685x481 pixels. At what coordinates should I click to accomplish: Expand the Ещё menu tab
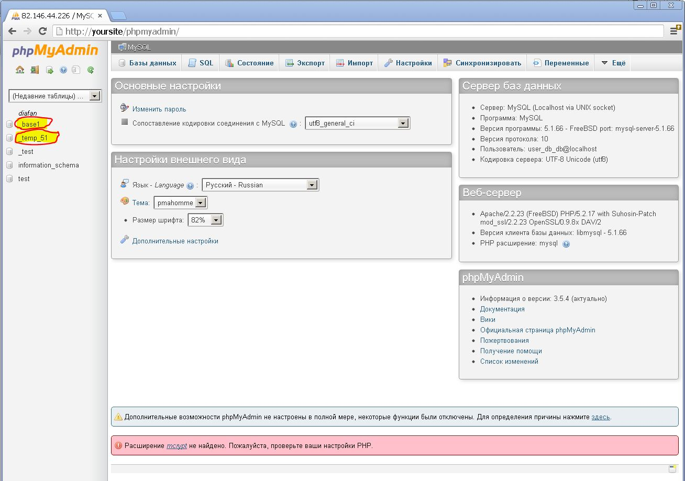613,63
